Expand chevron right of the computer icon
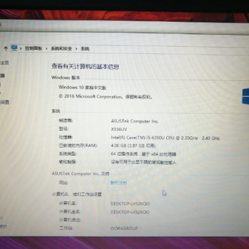The width and height of the screenshot is (249, 249). point(21,49)
